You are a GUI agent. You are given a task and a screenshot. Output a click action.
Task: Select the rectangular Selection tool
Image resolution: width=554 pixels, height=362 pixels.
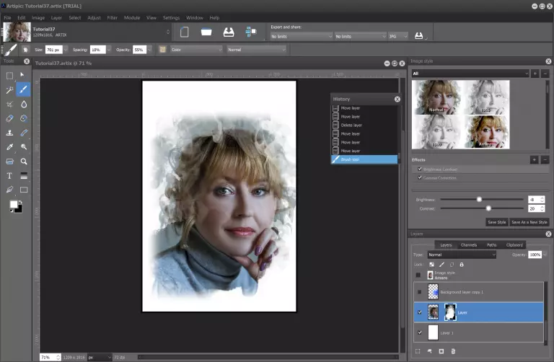coord(9,76)
